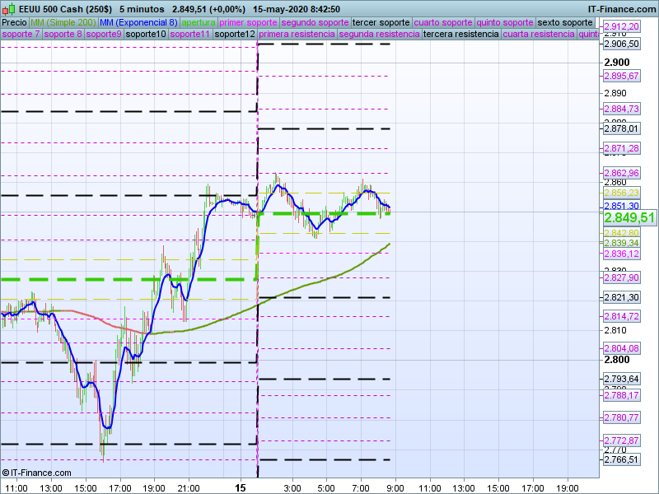Open the sexto soporte label
Screen dimensions: 659x494
[x=564, y=22]
